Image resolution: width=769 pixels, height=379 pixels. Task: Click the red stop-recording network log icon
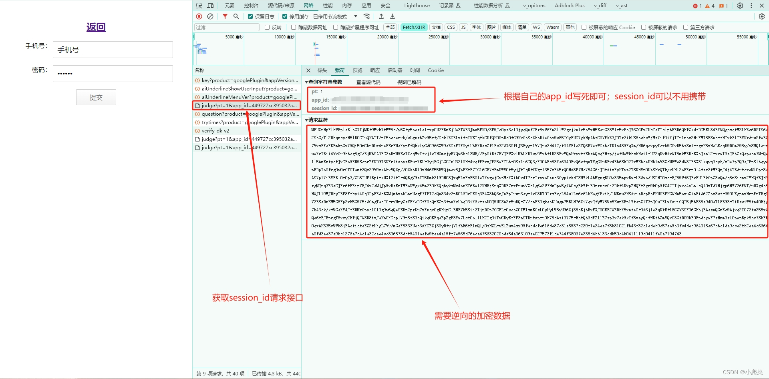pos(199,16)
